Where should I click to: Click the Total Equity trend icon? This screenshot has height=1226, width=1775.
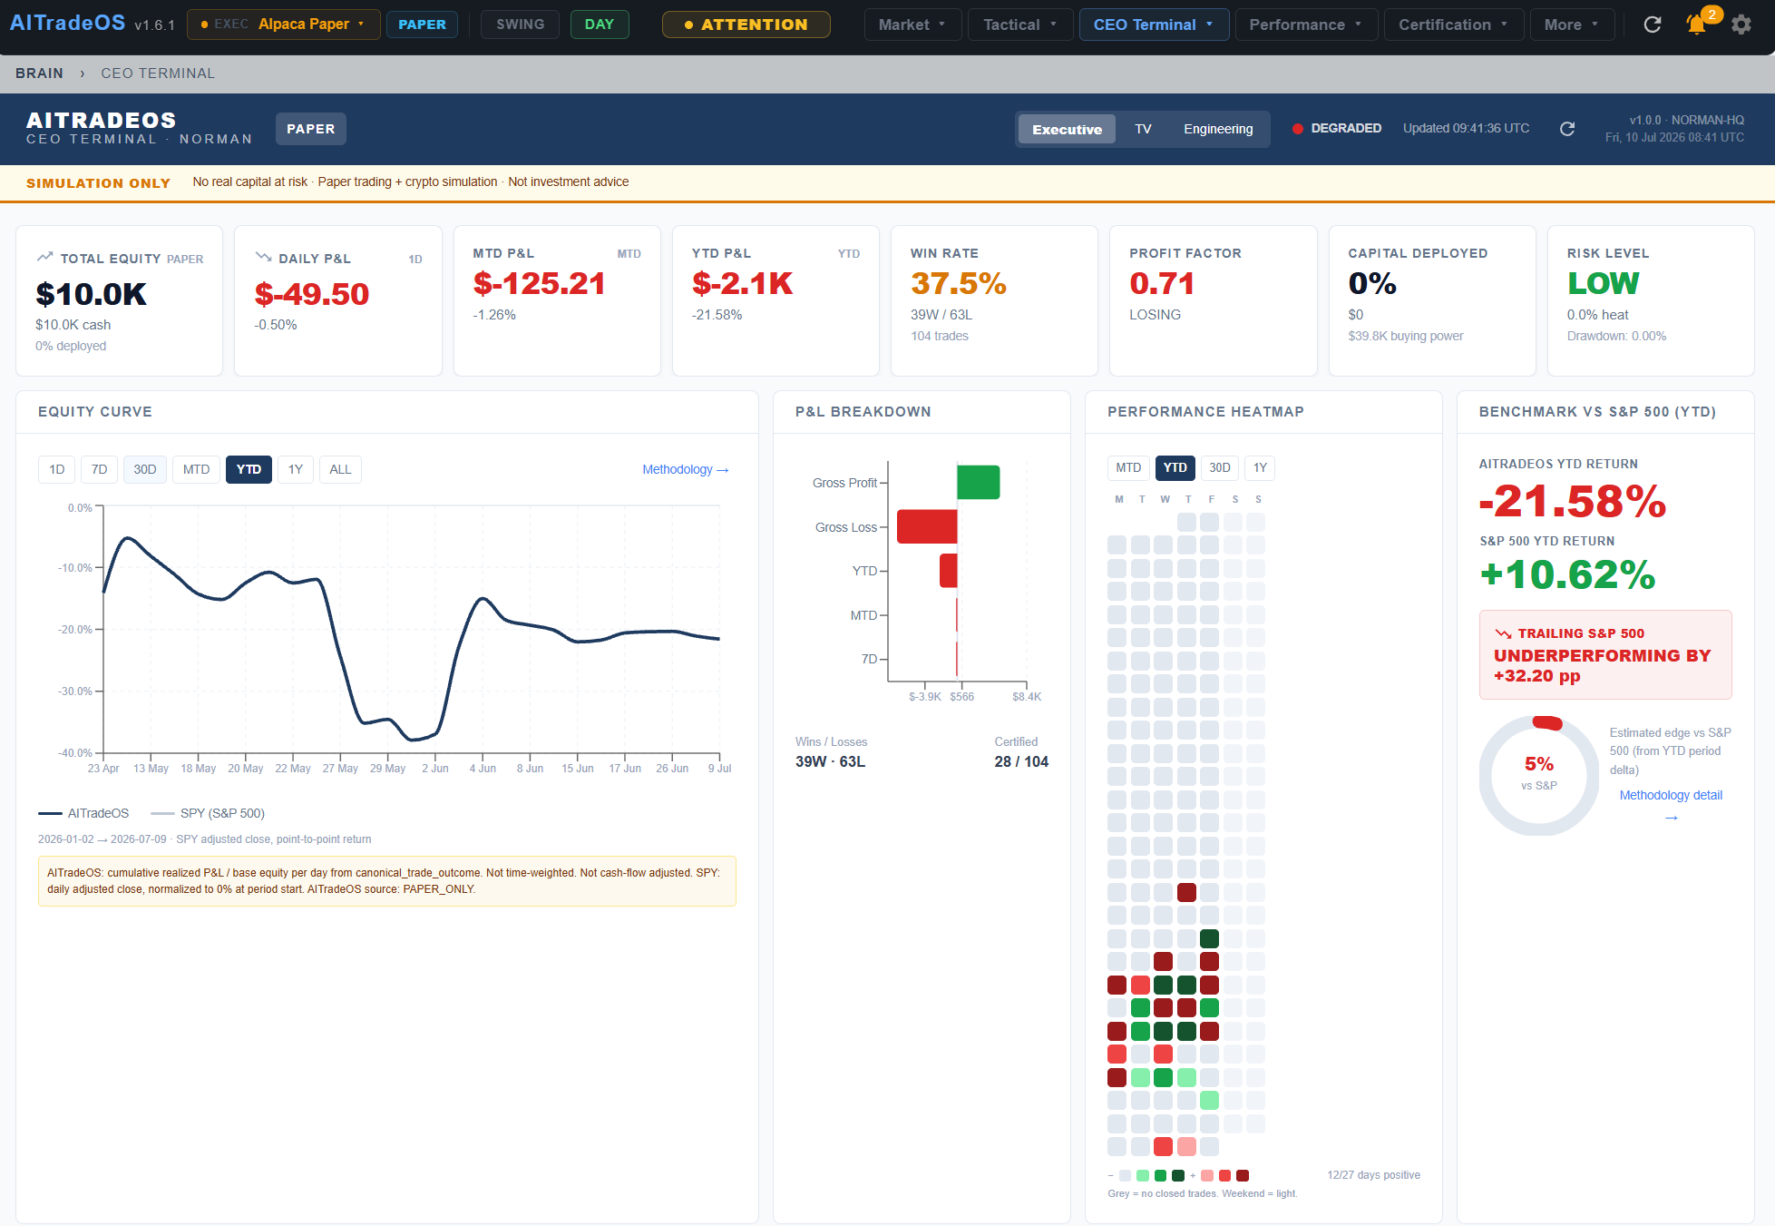[44, 258]
